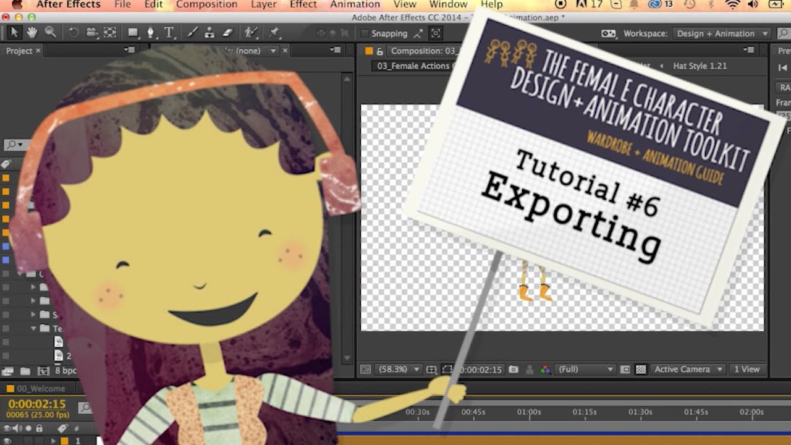Open the File menu
The image size is (791, 445).
coord(122,4)
